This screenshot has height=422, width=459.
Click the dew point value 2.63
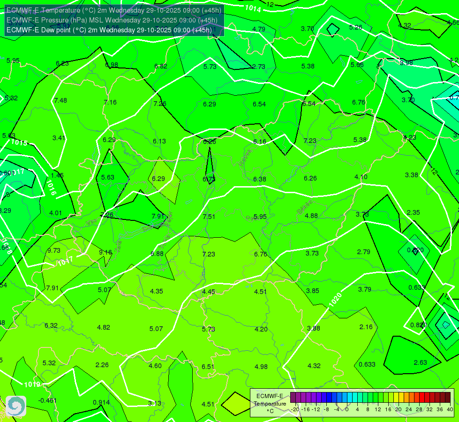coord(421,362)
